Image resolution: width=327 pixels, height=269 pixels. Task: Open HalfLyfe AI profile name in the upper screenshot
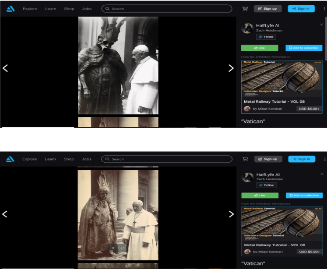(x=267, y=25)
